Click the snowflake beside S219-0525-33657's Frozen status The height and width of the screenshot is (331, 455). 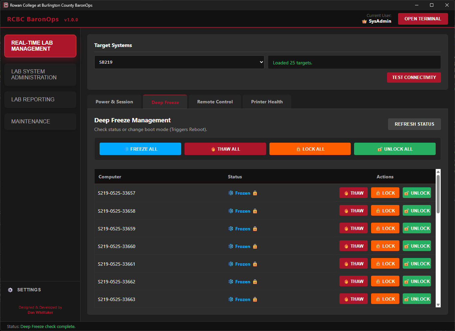(230, 193)
